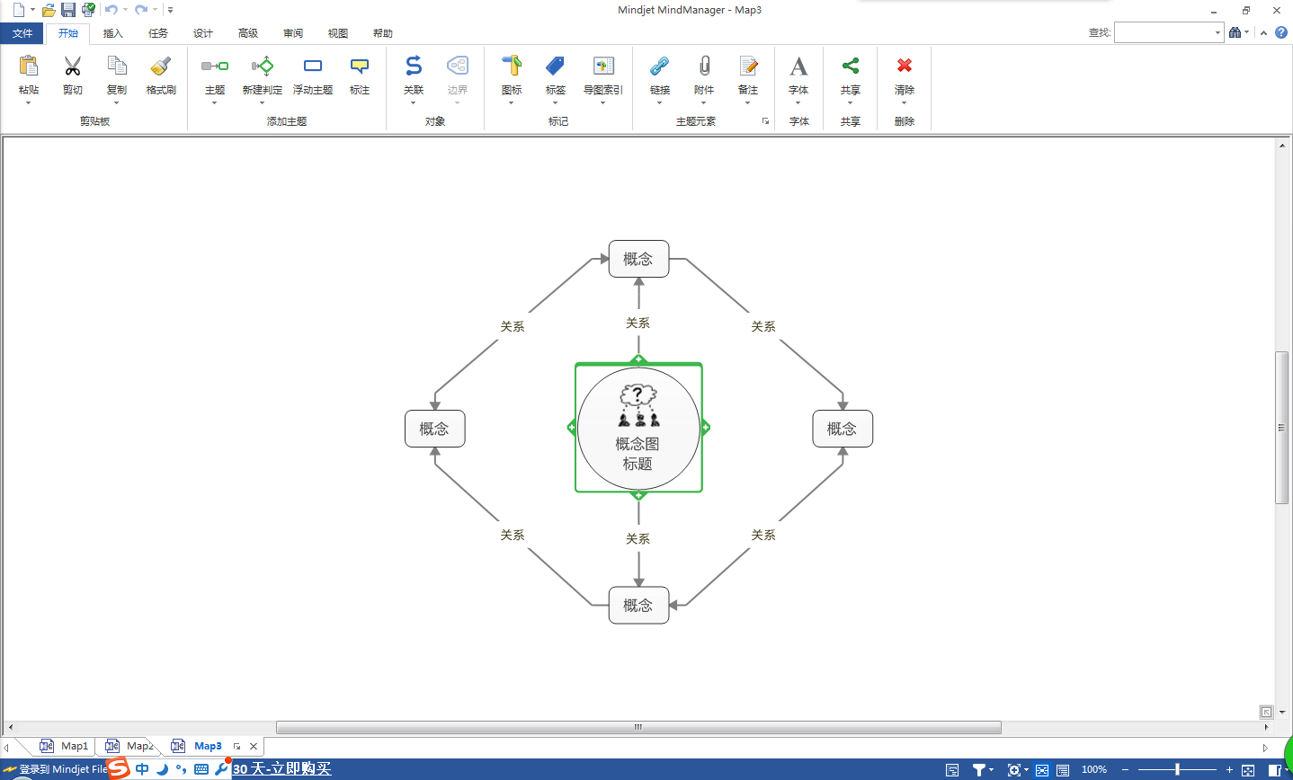Click the binoculars find icon
Viewport: 1293px width, 780px height.
point(1235,32)
